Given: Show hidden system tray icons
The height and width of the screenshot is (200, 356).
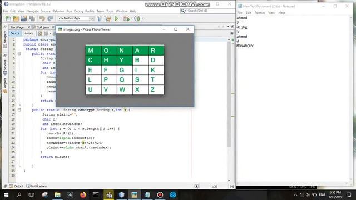Looking at the screenshot, I should coord(295,195).
